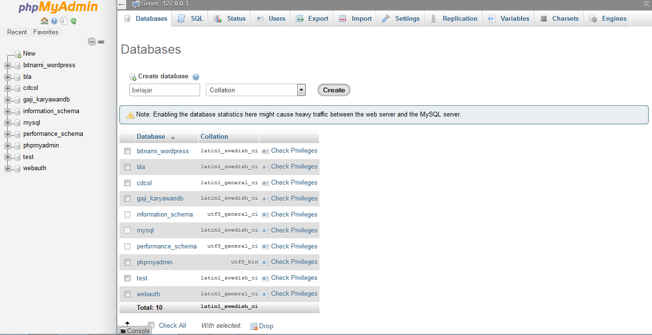Open Check Privileges for the test database
652x335 pixels.
pyautogui.click(x=294, y=277)
